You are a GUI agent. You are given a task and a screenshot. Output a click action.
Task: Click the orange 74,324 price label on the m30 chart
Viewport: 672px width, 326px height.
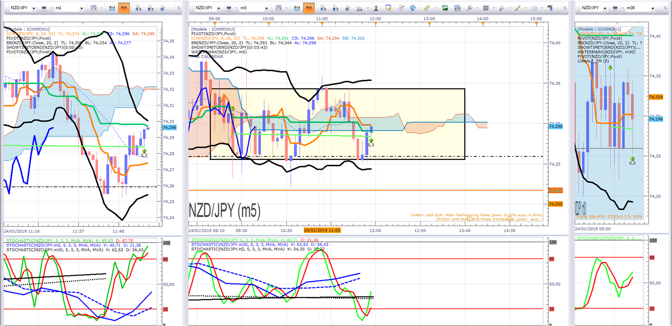(656, 97)
